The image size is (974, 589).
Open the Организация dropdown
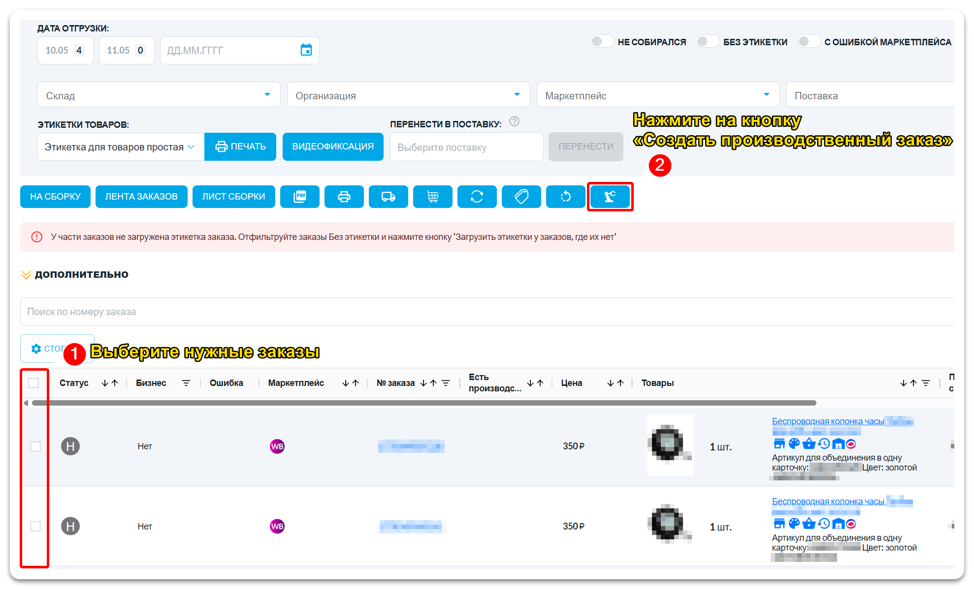point(408,95)
